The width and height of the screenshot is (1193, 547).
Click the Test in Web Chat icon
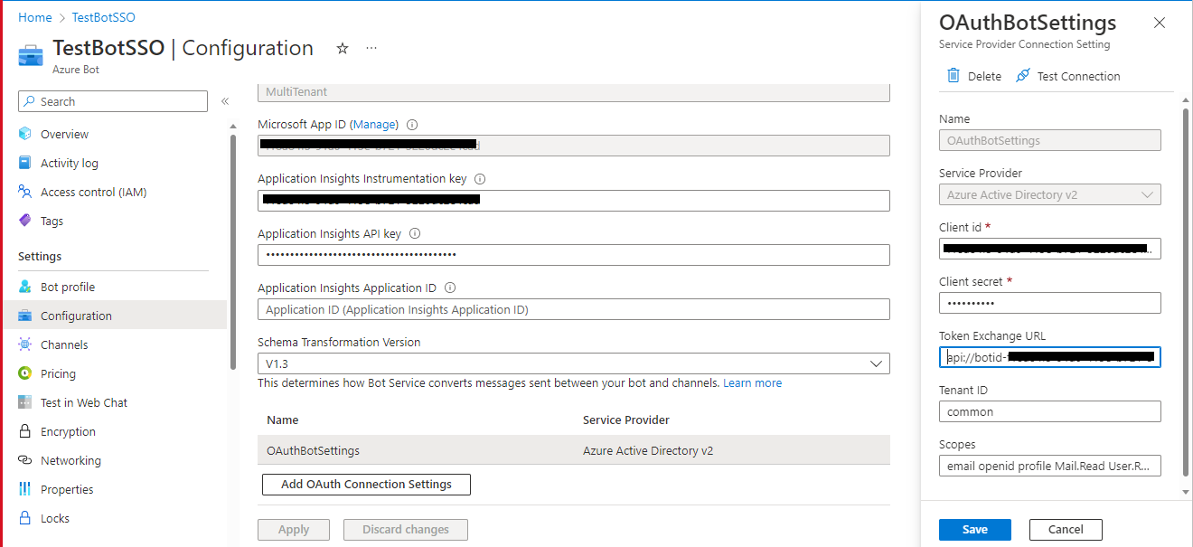tap(25, 402)
